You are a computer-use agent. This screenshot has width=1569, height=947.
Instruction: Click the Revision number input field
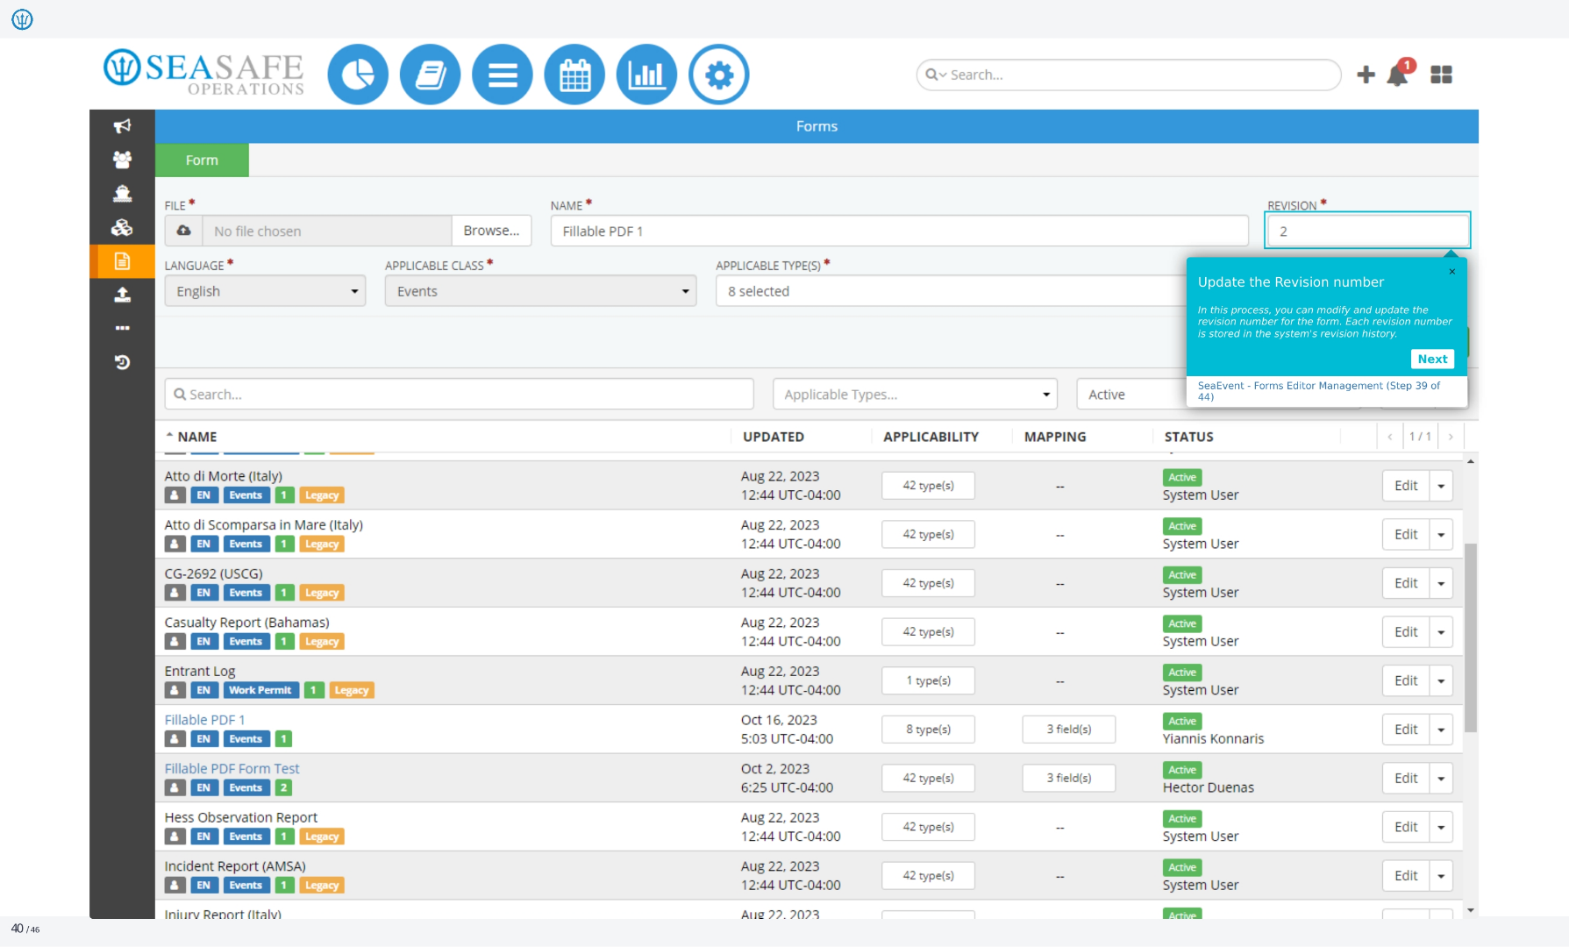pyautogui.click(x=1367, y=231)
